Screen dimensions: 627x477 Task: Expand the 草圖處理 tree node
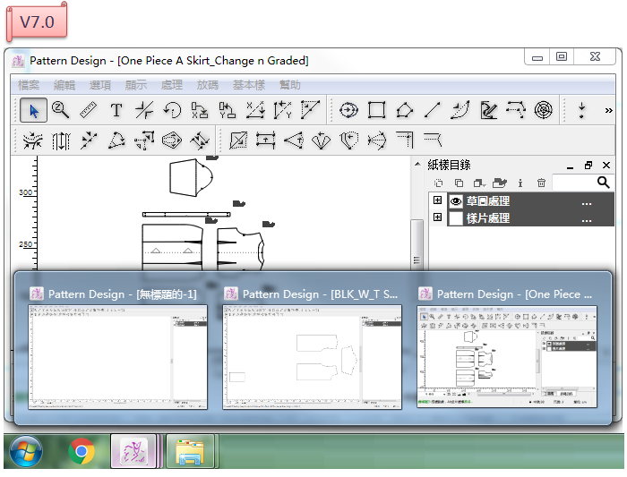(437, 201)
